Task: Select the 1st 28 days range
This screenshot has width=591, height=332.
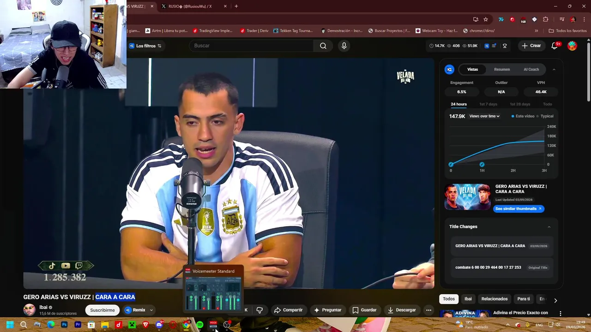Action: (x=520, y=104)
